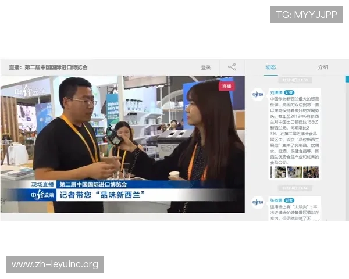Click the first post text starting 中国作为新西兰

(294, 131)
